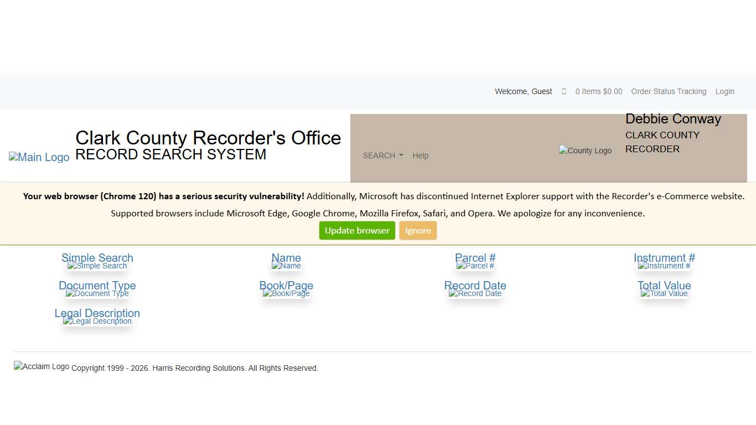
Task: Click the Clark County logo image
Action: click(585, 150)
